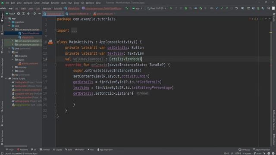Open the Device Manager icon in toolbar
Viewport: 276px width, 155px height.
point(258,8)
